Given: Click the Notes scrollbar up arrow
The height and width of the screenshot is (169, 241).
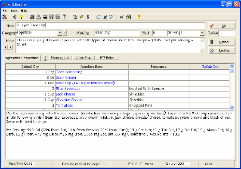Looking at the screenshot, I should coord(202,40).
